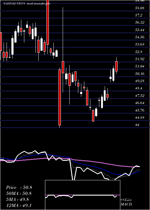Image resolution: width=150 pixels, height=210 pixels.
Task: Click the 51.92 price axis label
Action: click(x=140, y=59)
